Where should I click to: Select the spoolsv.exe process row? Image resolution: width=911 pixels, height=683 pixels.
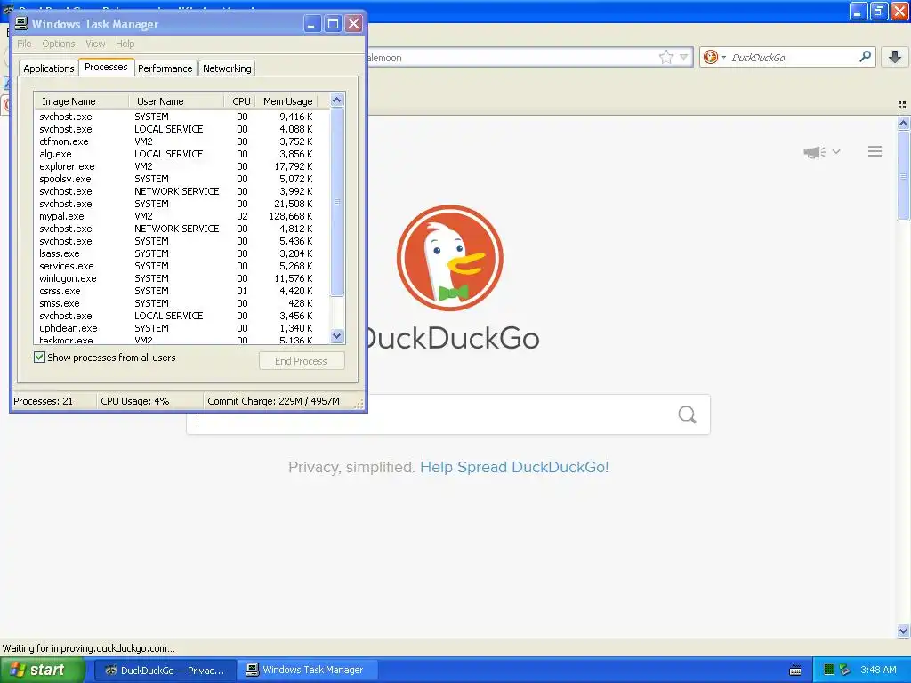pos(181,179)
